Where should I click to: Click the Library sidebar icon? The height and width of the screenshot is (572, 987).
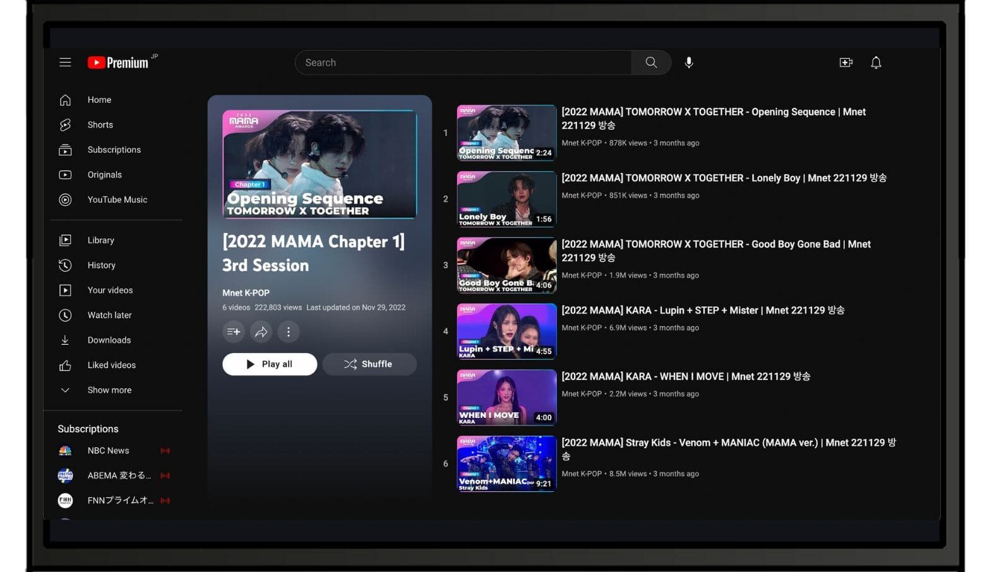[65, 240]
